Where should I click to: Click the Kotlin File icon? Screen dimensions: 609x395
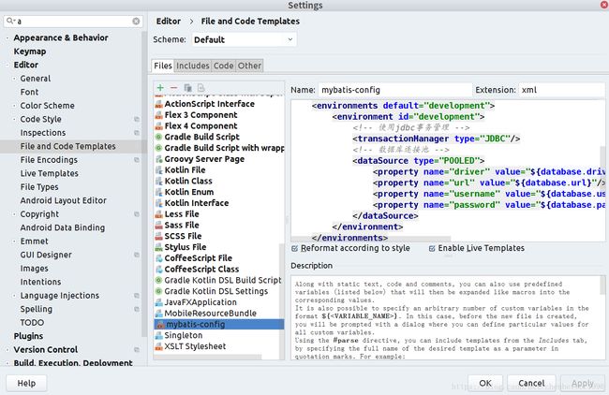pyautogui.click(x=159, y=170)
